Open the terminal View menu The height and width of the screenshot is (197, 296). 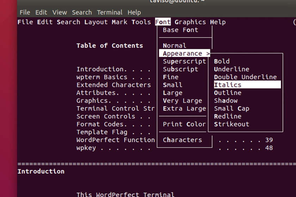pyautogui.click(x=60, y=12)
